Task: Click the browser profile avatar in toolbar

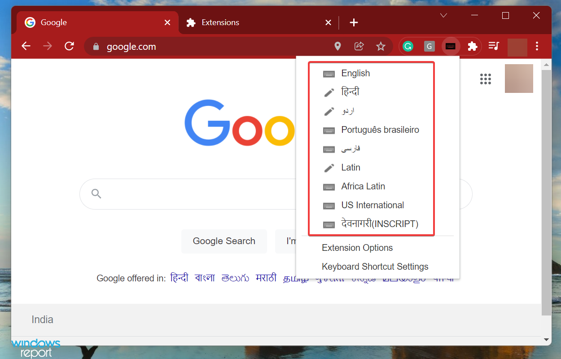Action: coord(517,47)
